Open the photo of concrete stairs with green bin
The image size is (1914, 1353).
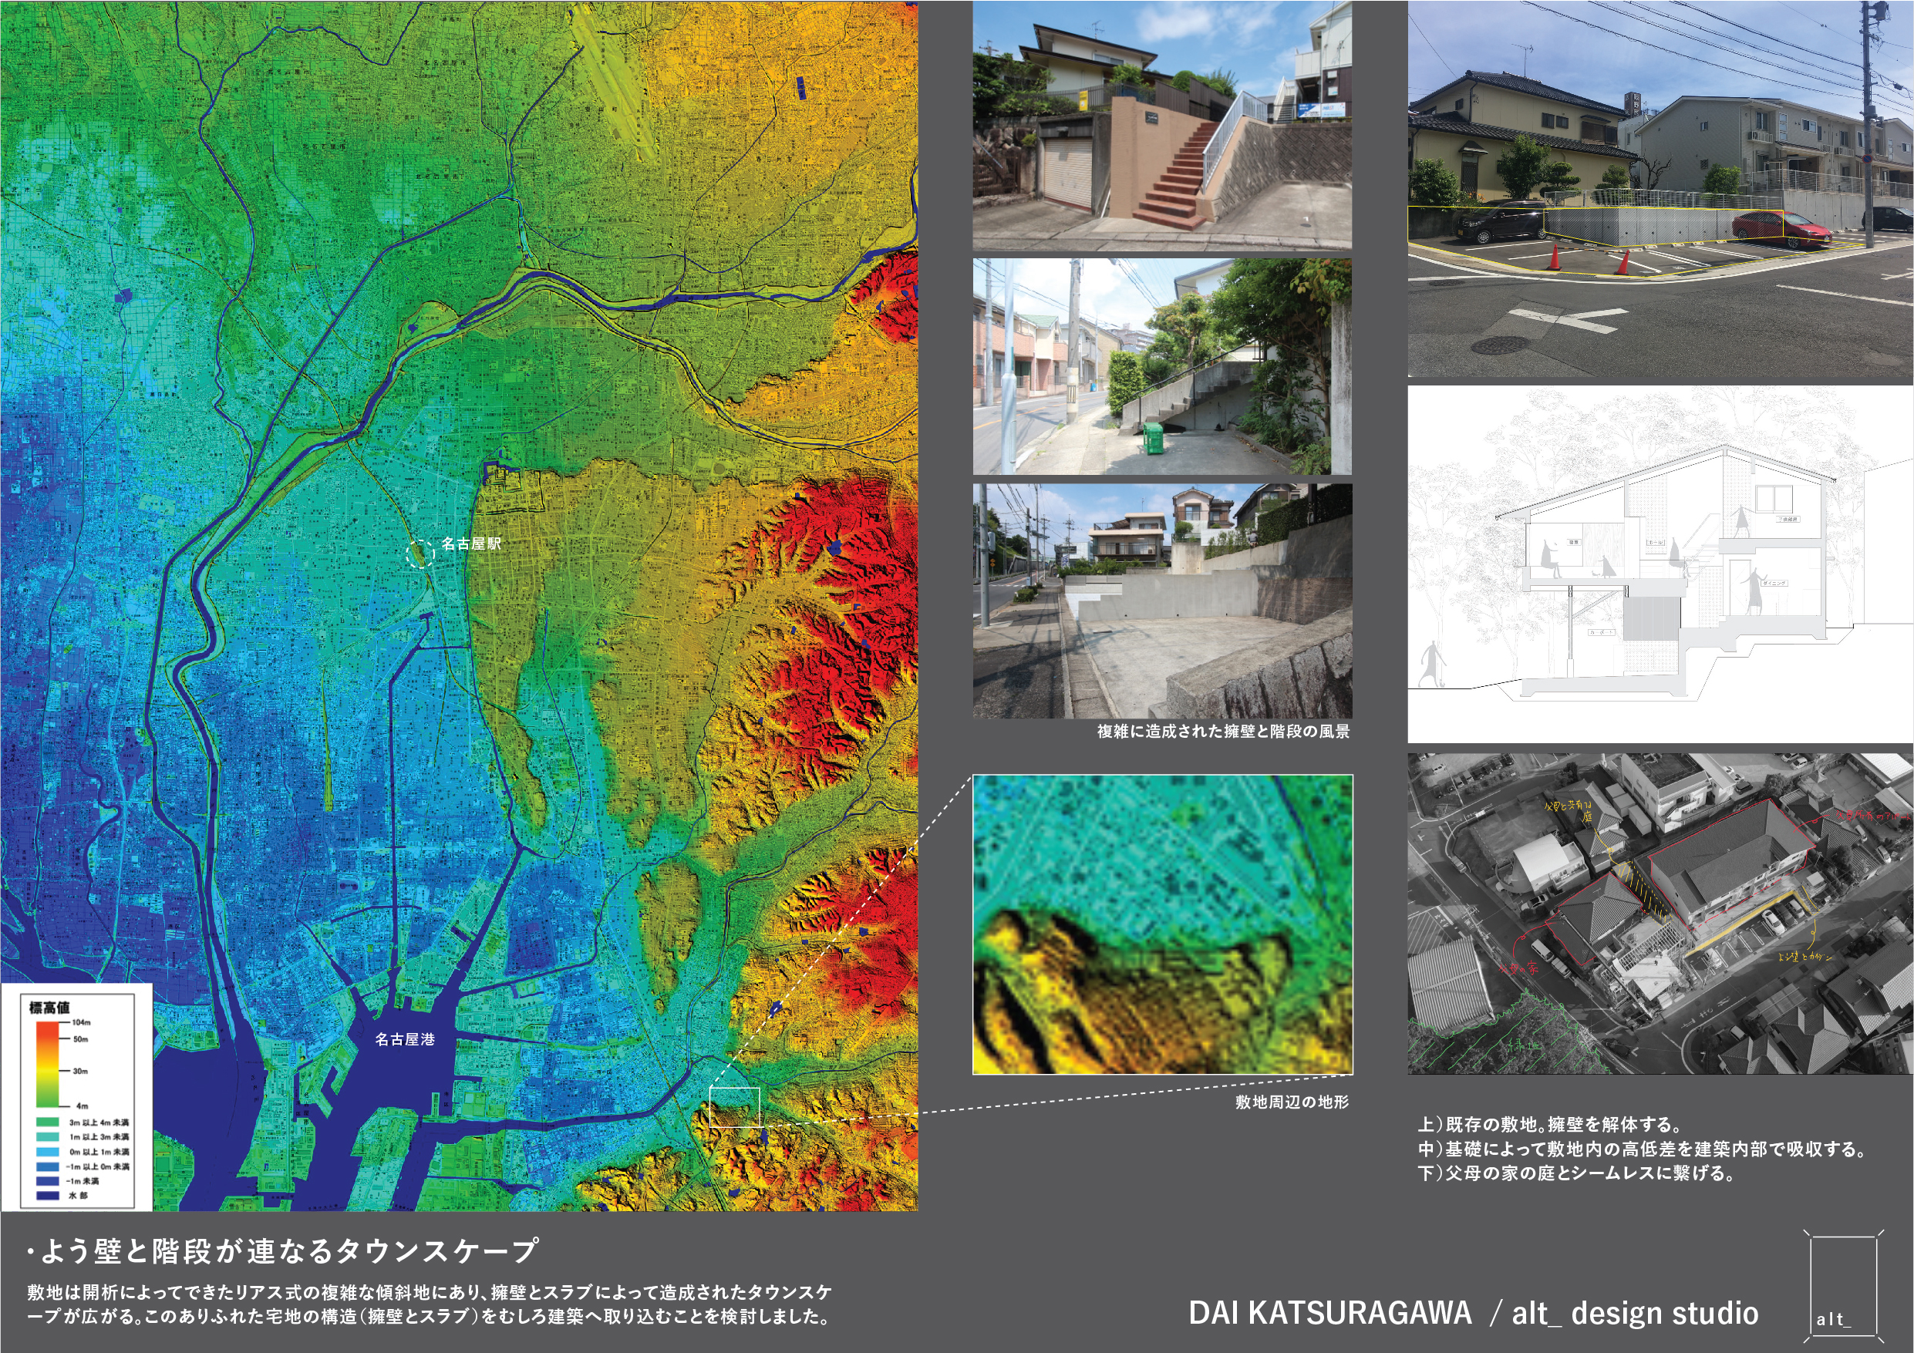[1162, 367]
